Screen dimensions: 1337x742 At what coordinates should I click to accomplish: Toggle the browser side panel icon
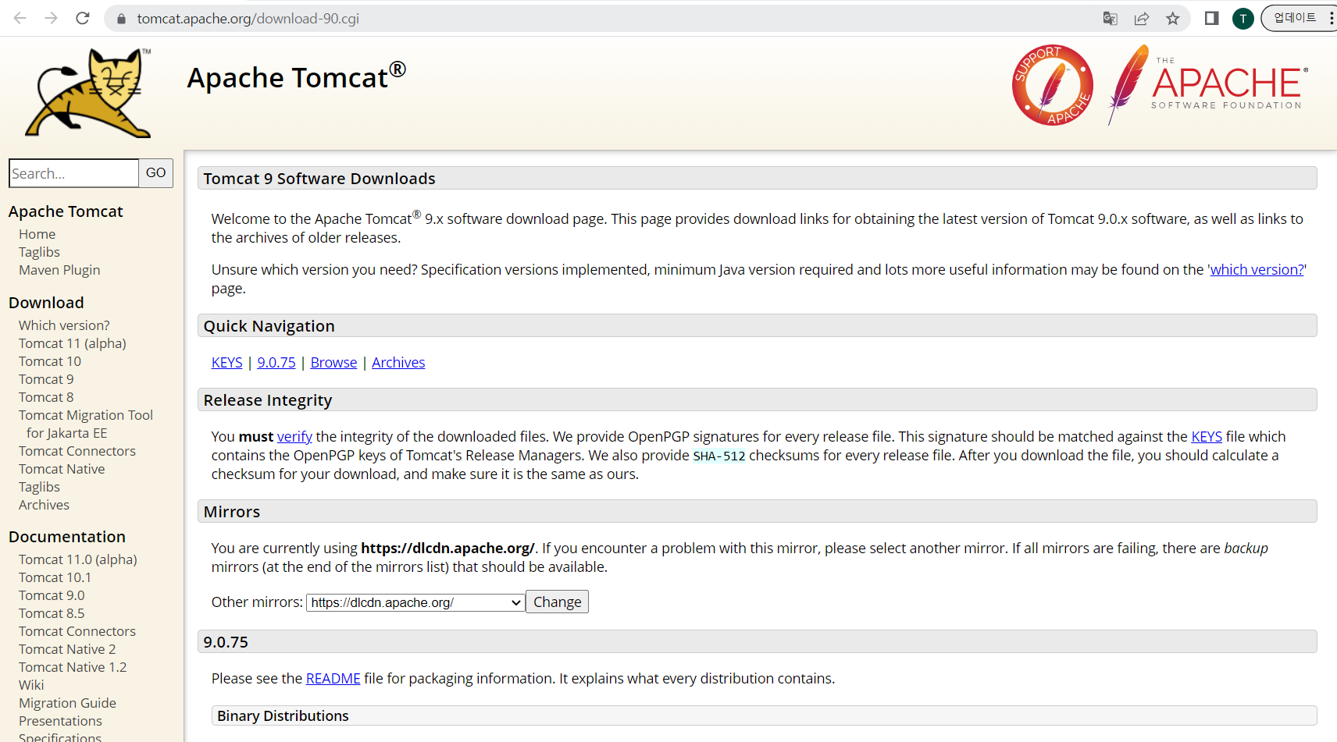pyautogui.click(x=1212, y=18)
